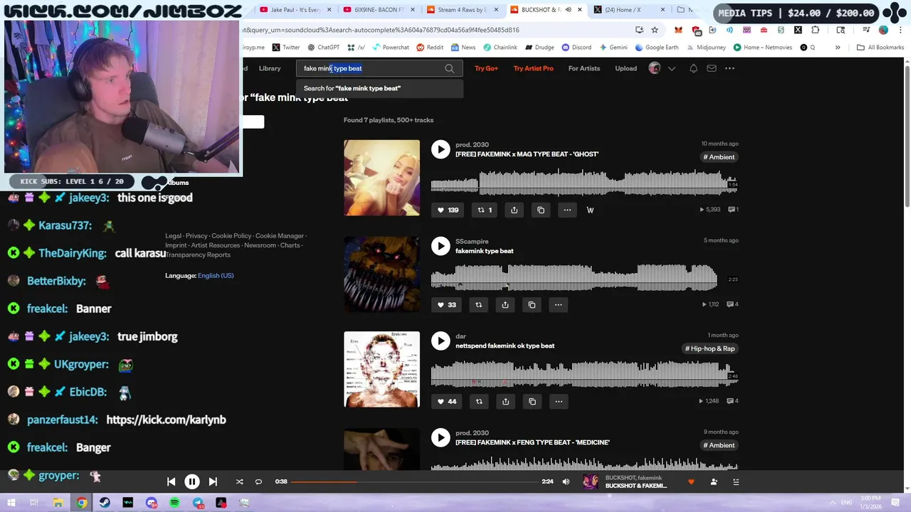This screenshot has height=512, width=911.
Task: Skip to previous track in player
Action: point(171,481)
